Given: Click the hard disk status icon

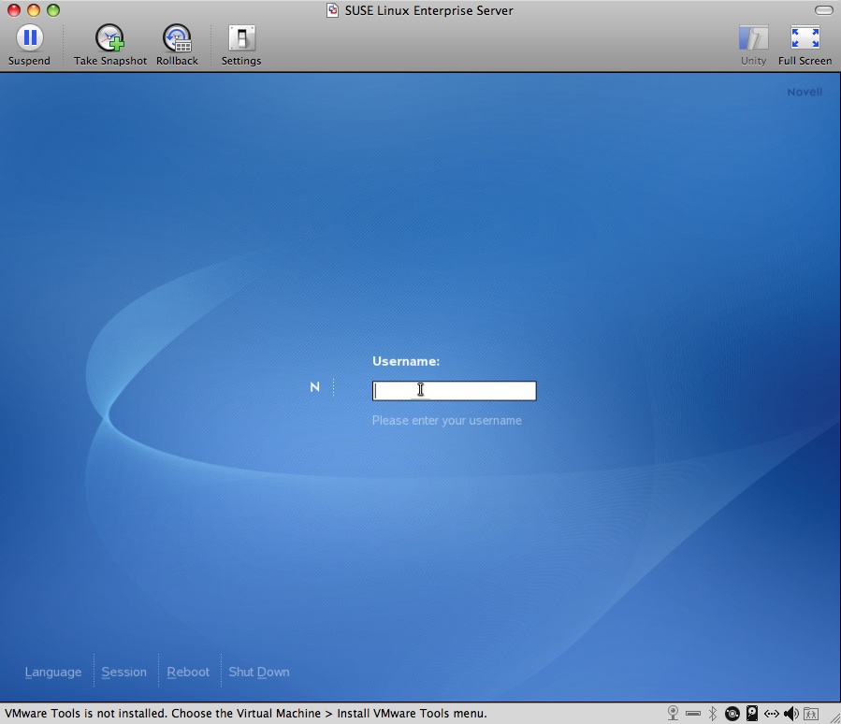Looking at the screenshot, I should tap(752, 714).
